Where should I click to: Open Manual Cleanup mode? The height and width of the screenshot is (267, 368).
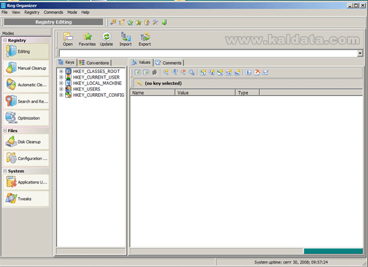click(x=26, y=68)
